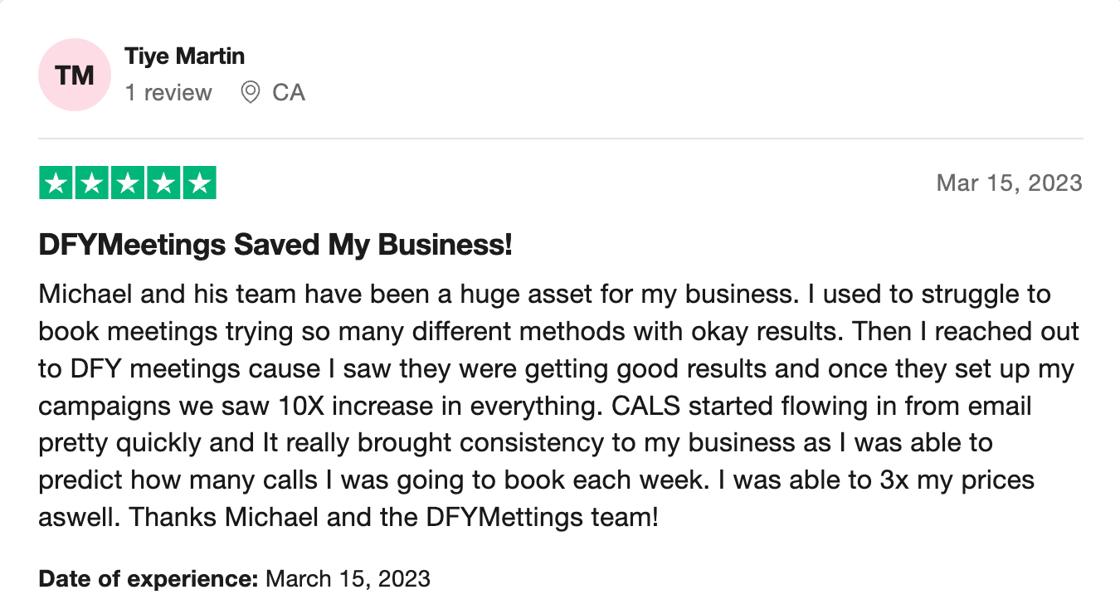Click the "Date of experience:" label

click(x=149, y=577)
